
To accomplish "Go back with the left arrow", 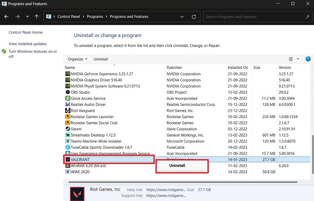I will pyautogui.click(x=6, y=17).
